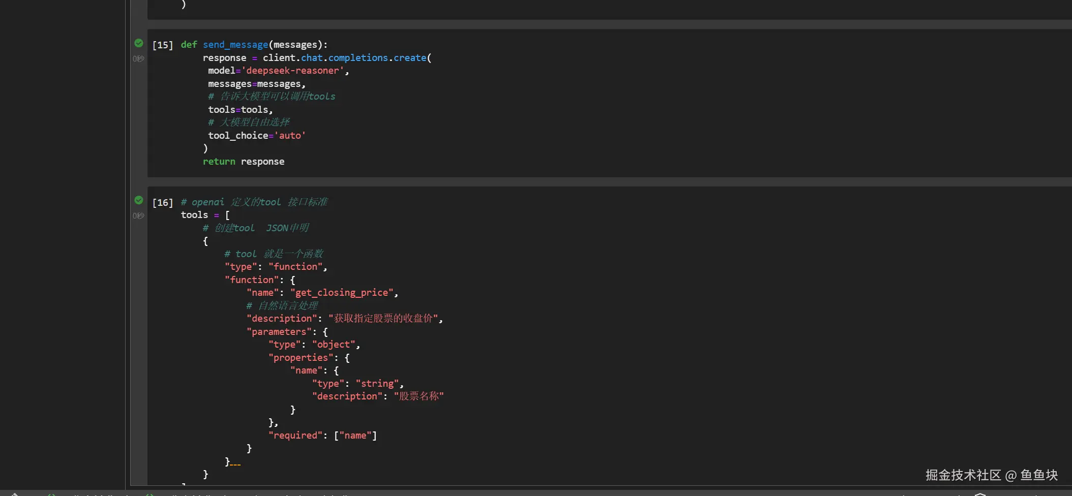The image size is (1072, 496).
Task: Click the '"function": {' line
Action: 260,280
